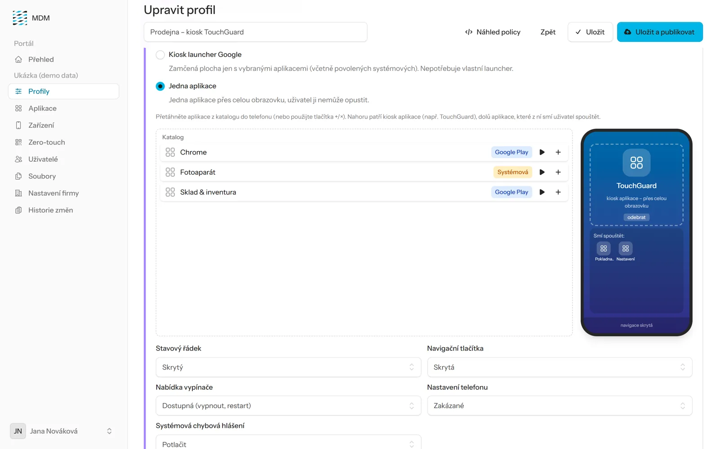Click the Sklad & inventura app icon
The image size is (719, 449).
[x=170, y=192]
